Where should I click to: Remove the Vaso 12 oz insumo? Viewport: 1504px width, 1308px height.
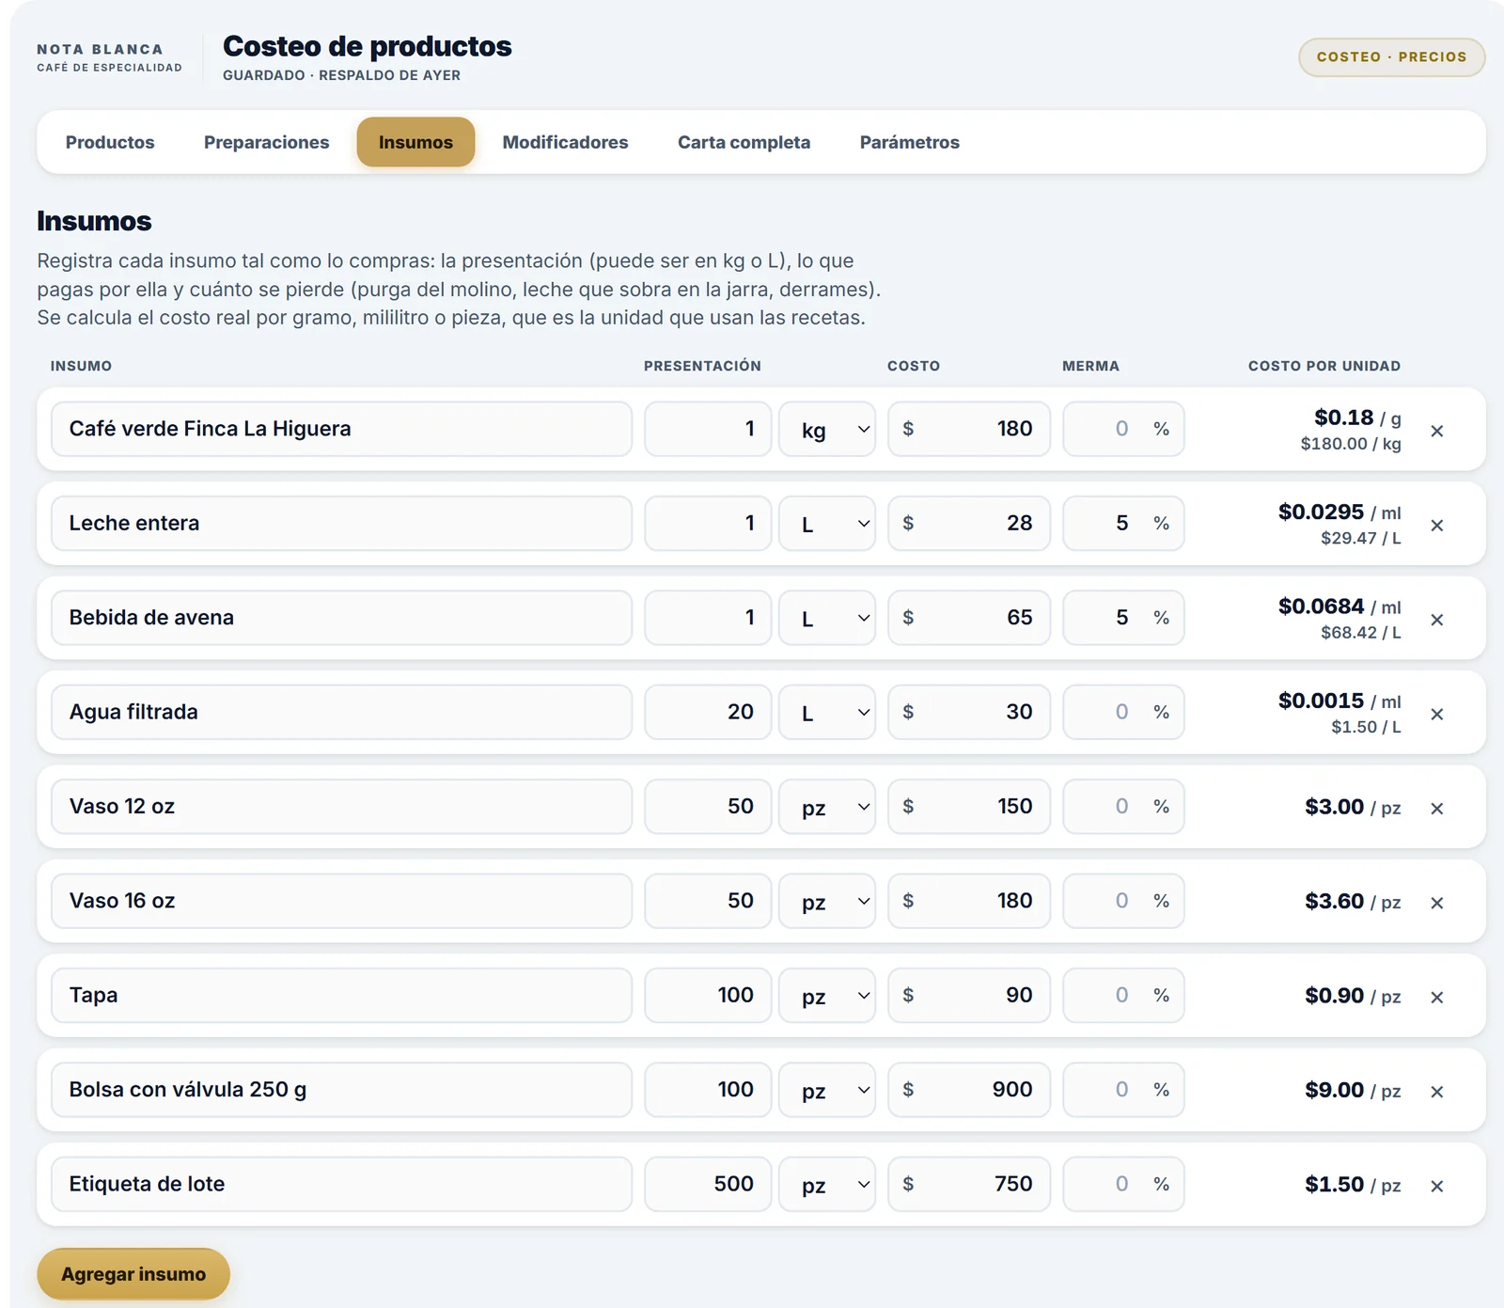1436,809
